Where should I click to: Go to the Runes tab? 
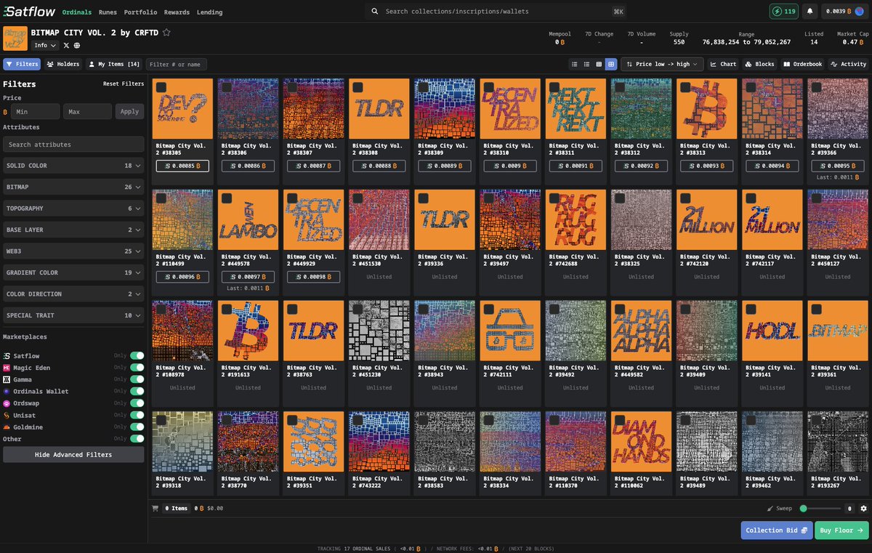pyautogui.click(x=108, y=12)
